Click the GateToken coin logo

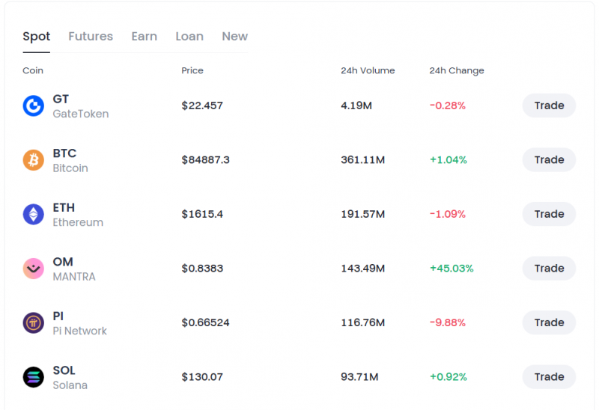click(x=34, y=105)
